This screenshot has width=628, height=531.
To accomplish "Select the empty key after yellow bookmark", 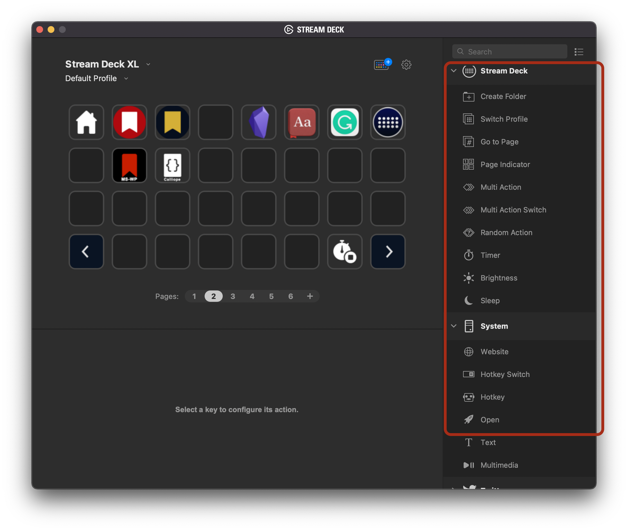I will (x=216, y=122).
